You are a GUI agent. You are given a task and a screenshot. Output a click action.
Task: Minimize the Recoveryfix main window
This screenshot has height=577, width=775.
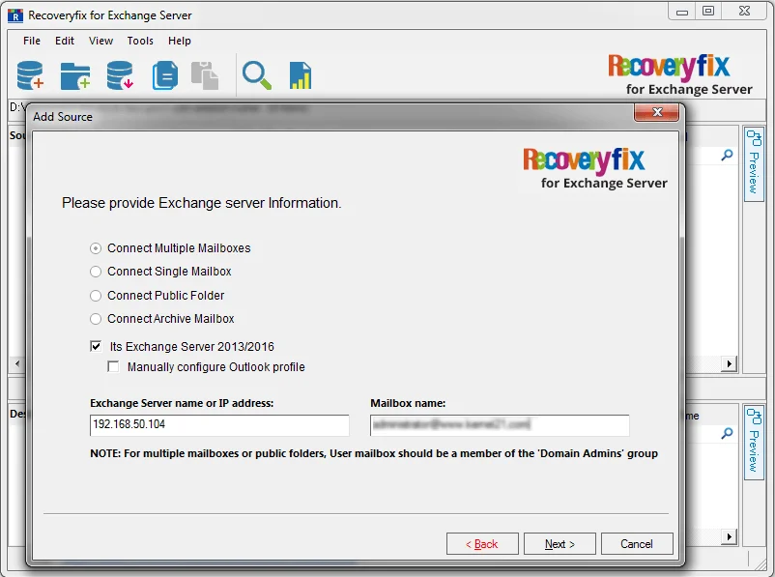(x=682, y=11)
